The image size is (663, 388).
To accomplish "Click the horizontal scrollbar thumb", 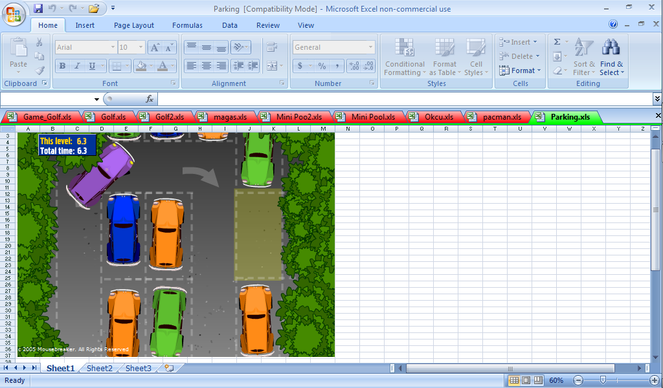I will [510, 368].
